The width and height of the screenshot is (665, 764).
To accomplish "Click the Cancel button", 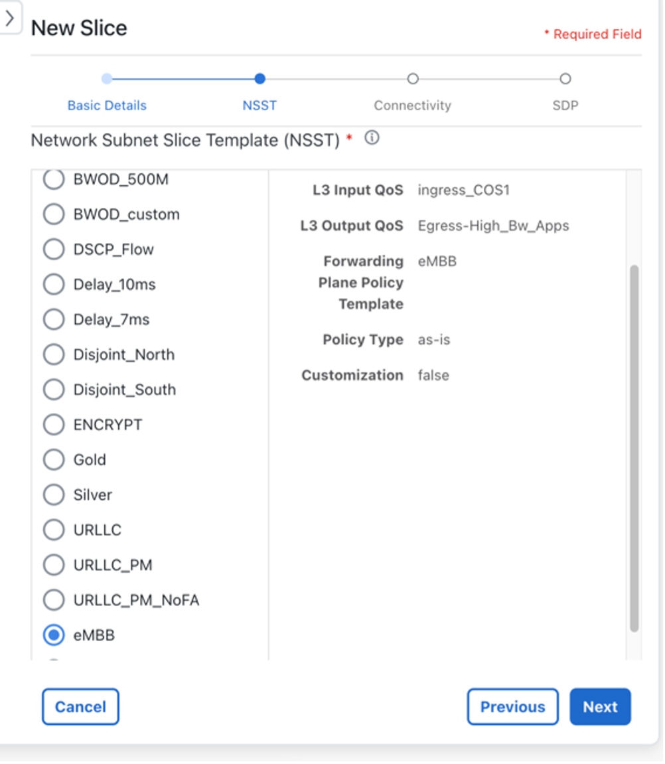I will coord(80,707).
